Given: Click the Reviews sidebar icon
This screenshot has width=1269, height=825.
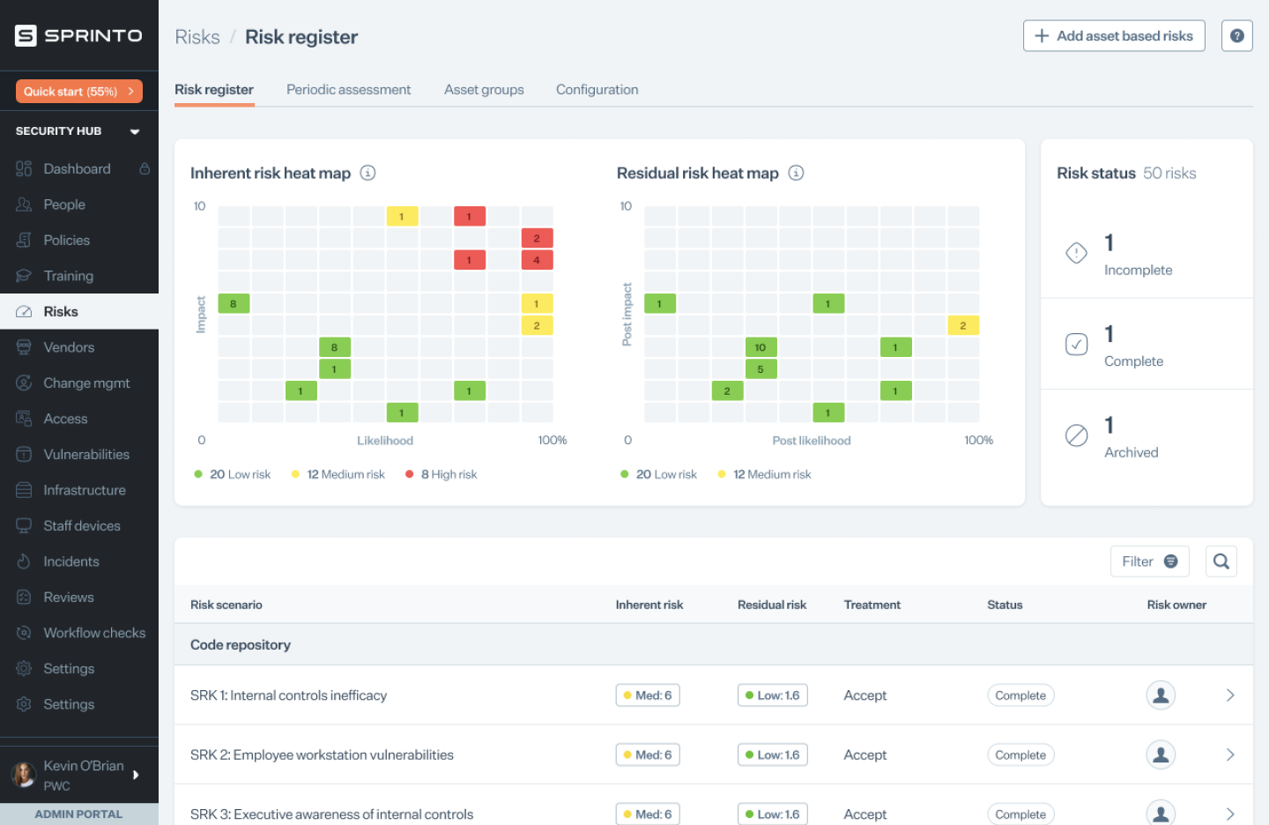Looking at the screenshot, I should (x=24, y=598).
